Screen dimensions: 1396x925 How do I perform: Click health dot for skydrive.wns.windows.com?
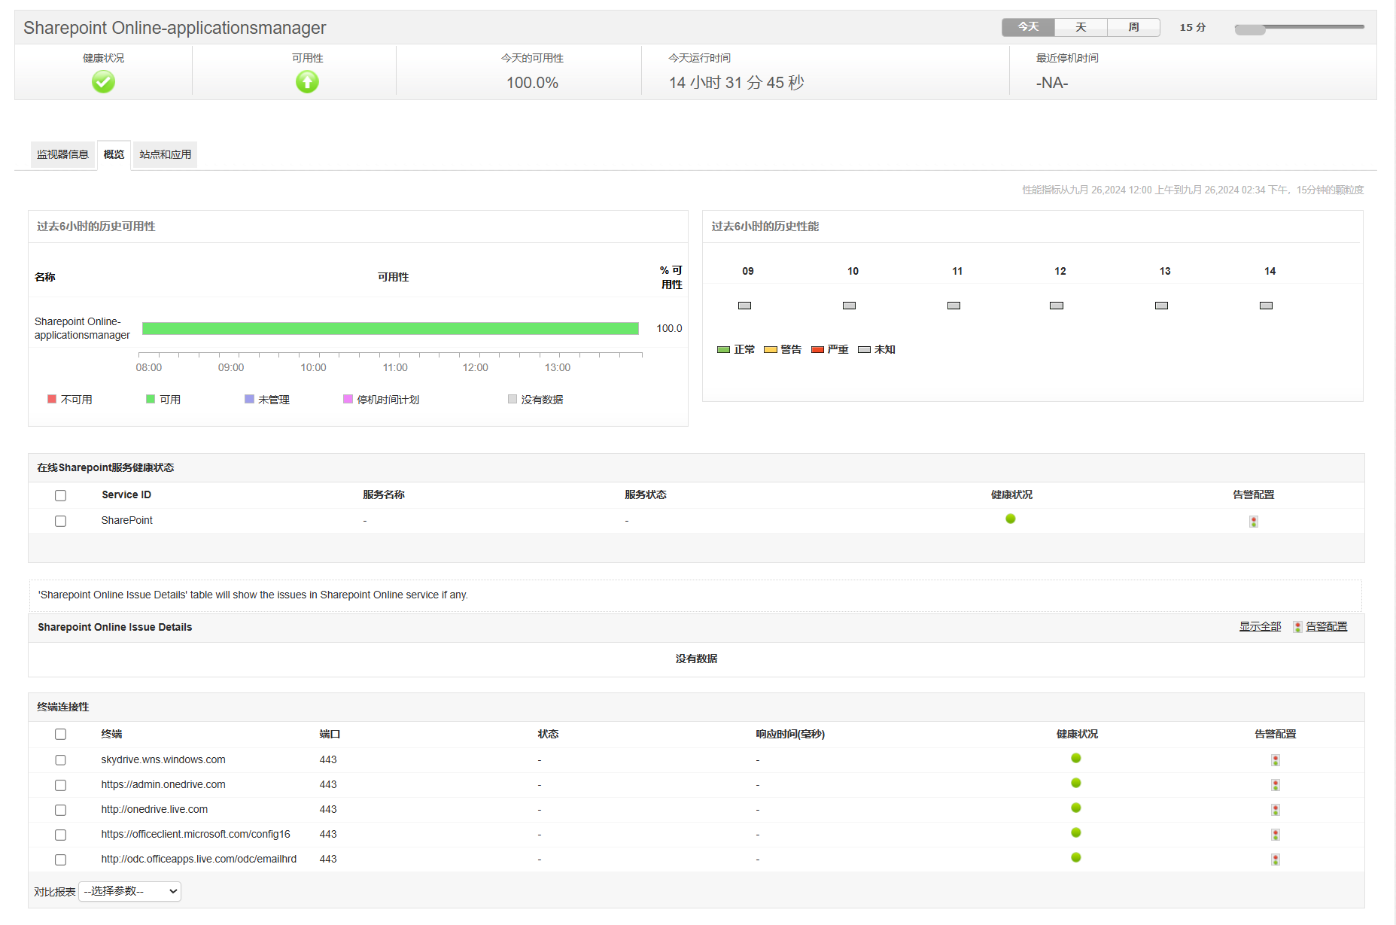coord(1076,758)
